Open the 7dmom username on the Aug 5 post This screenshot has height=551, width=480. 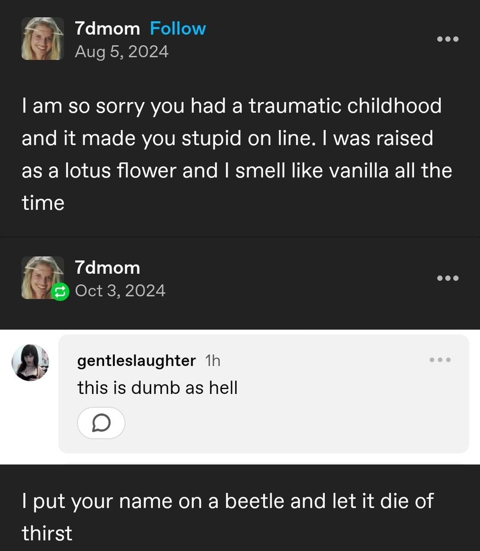coord(108,29)
